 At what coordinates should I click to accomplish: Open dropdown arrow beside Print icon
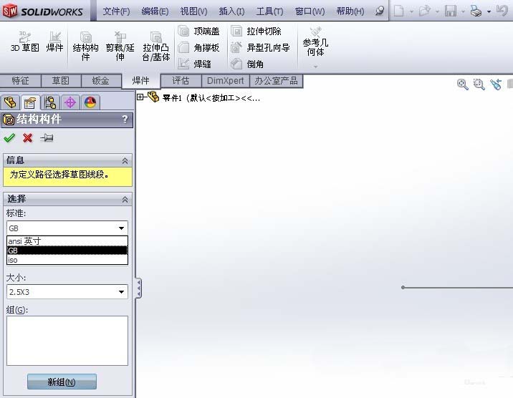(x=489, y=11)
